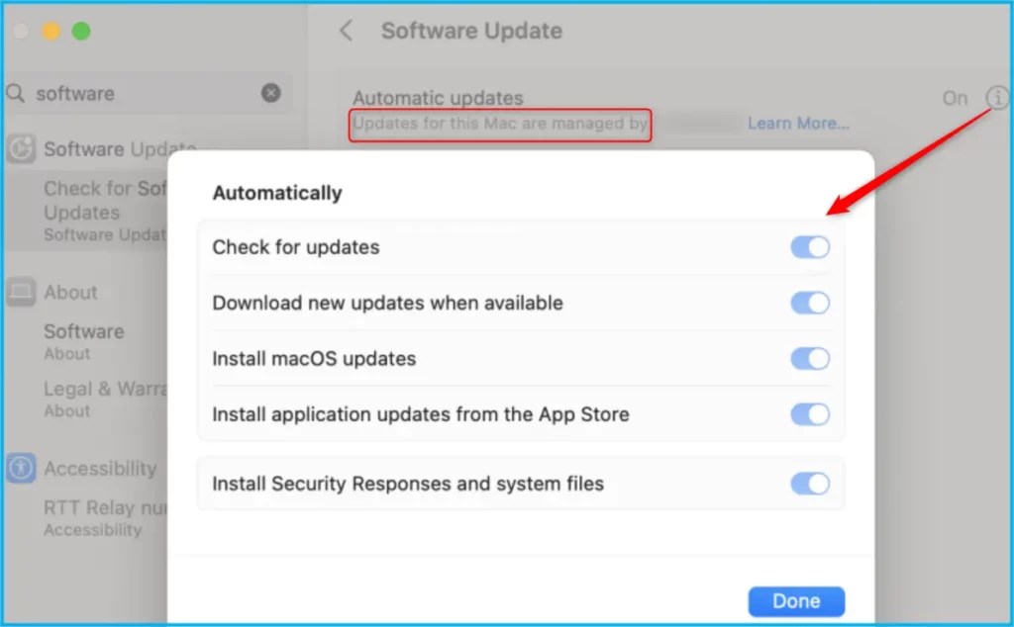1014x627 pixels.
Task: Click the highlighted managed updates notice
Action: [499, 125]
